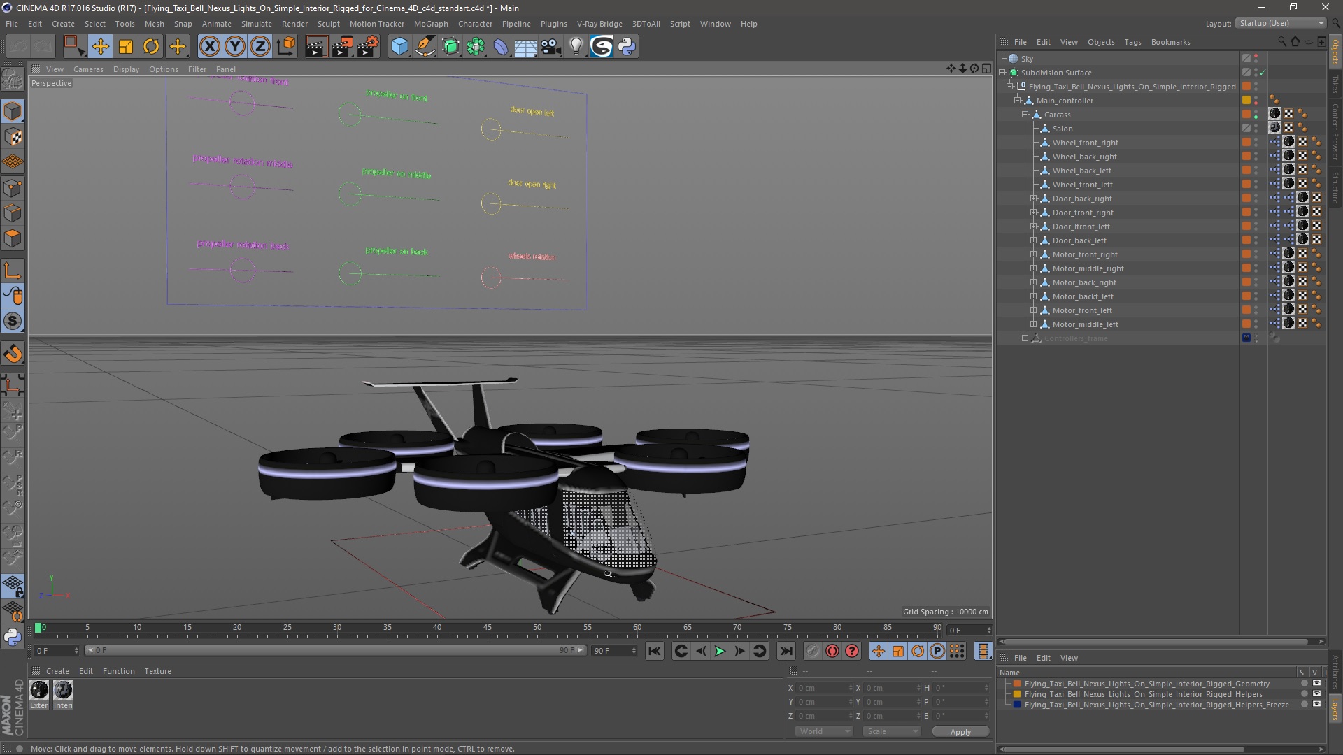The image size is (1343, 755).
Task: Open Scale mode dropdown
Action: coord(891,731)
